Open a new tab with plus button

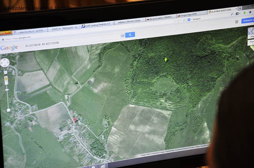click(x=240, y=8)
